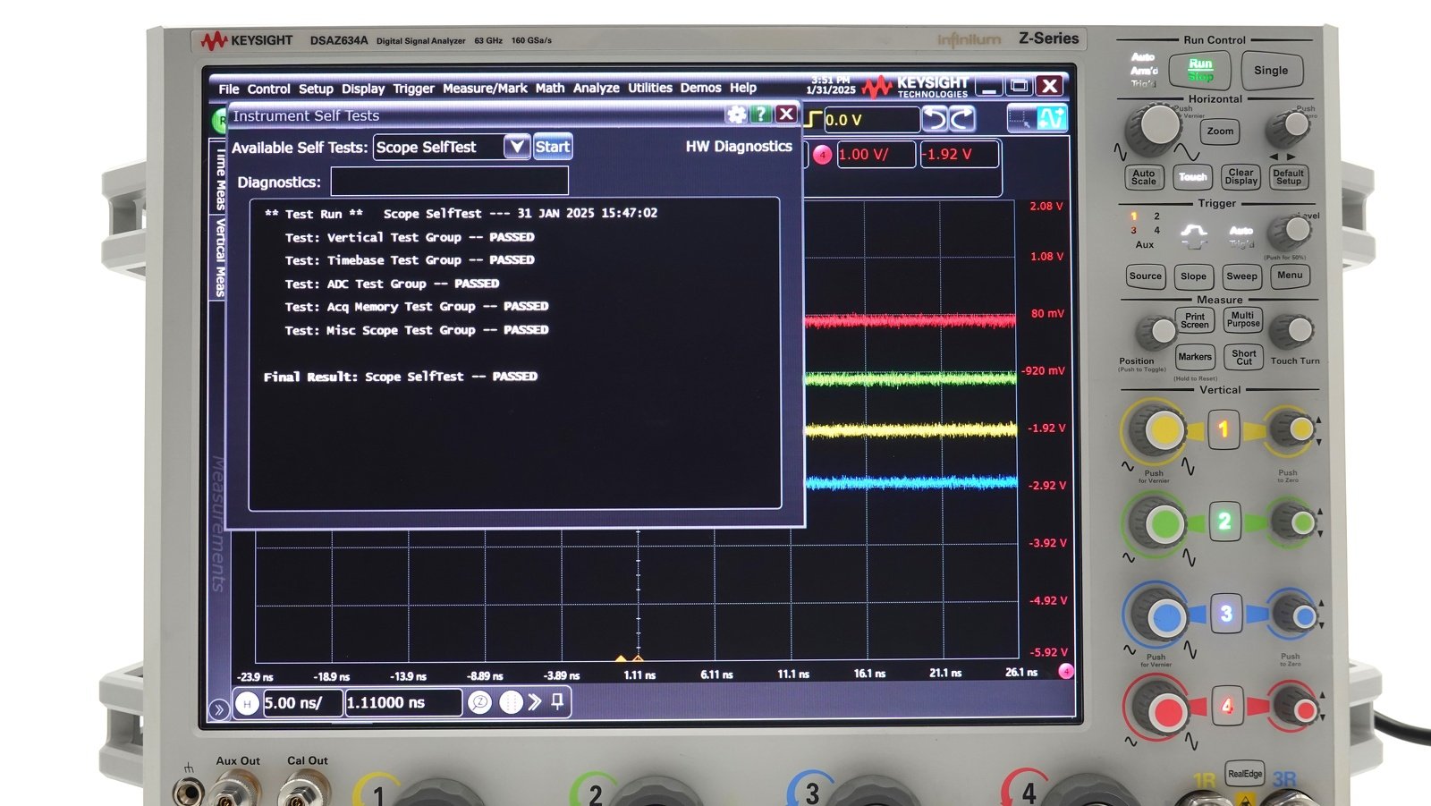Open the Display menu
Image resolution: width=1431 pixels, height=806 pixels.
pos(363,89)
